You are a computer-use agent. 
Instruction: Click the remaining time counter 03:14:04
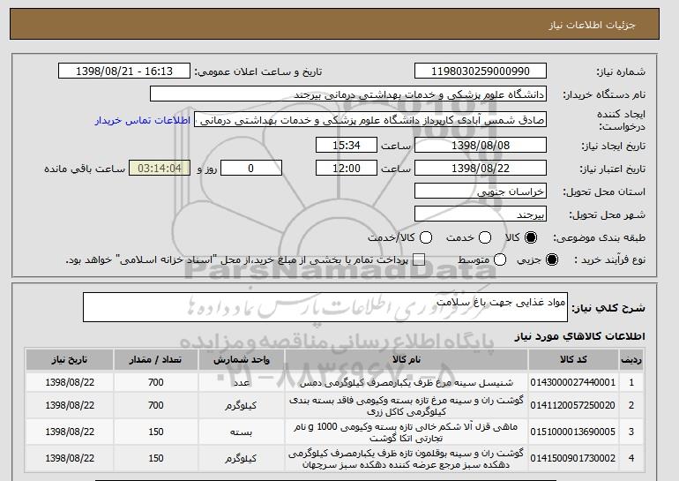[x=160, y=169]
